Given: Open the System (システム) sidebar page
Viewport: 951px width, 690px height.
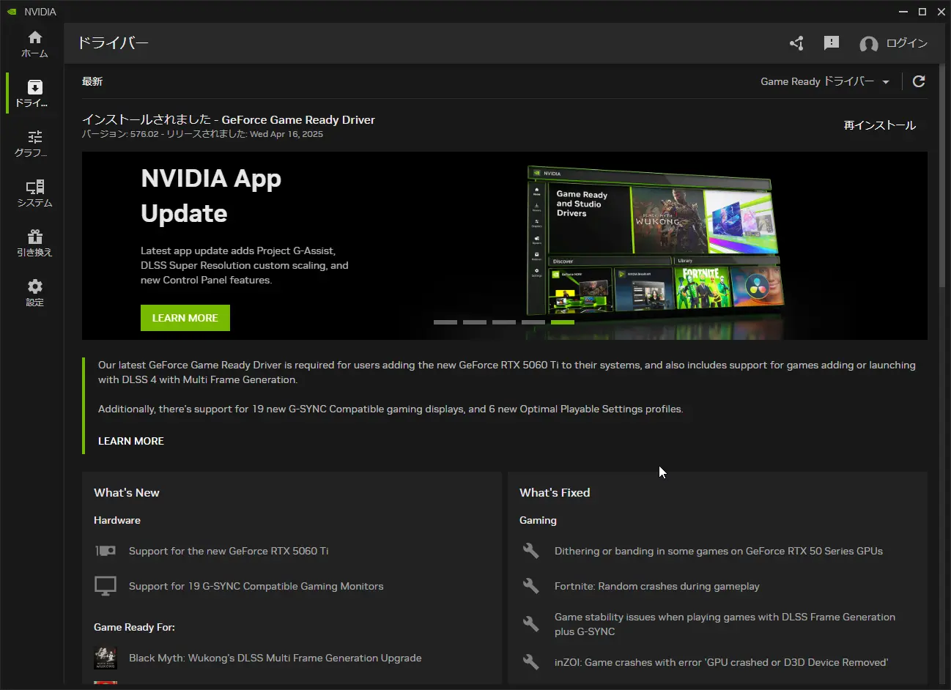Looking at the screenshot, I should pos(34,193).
